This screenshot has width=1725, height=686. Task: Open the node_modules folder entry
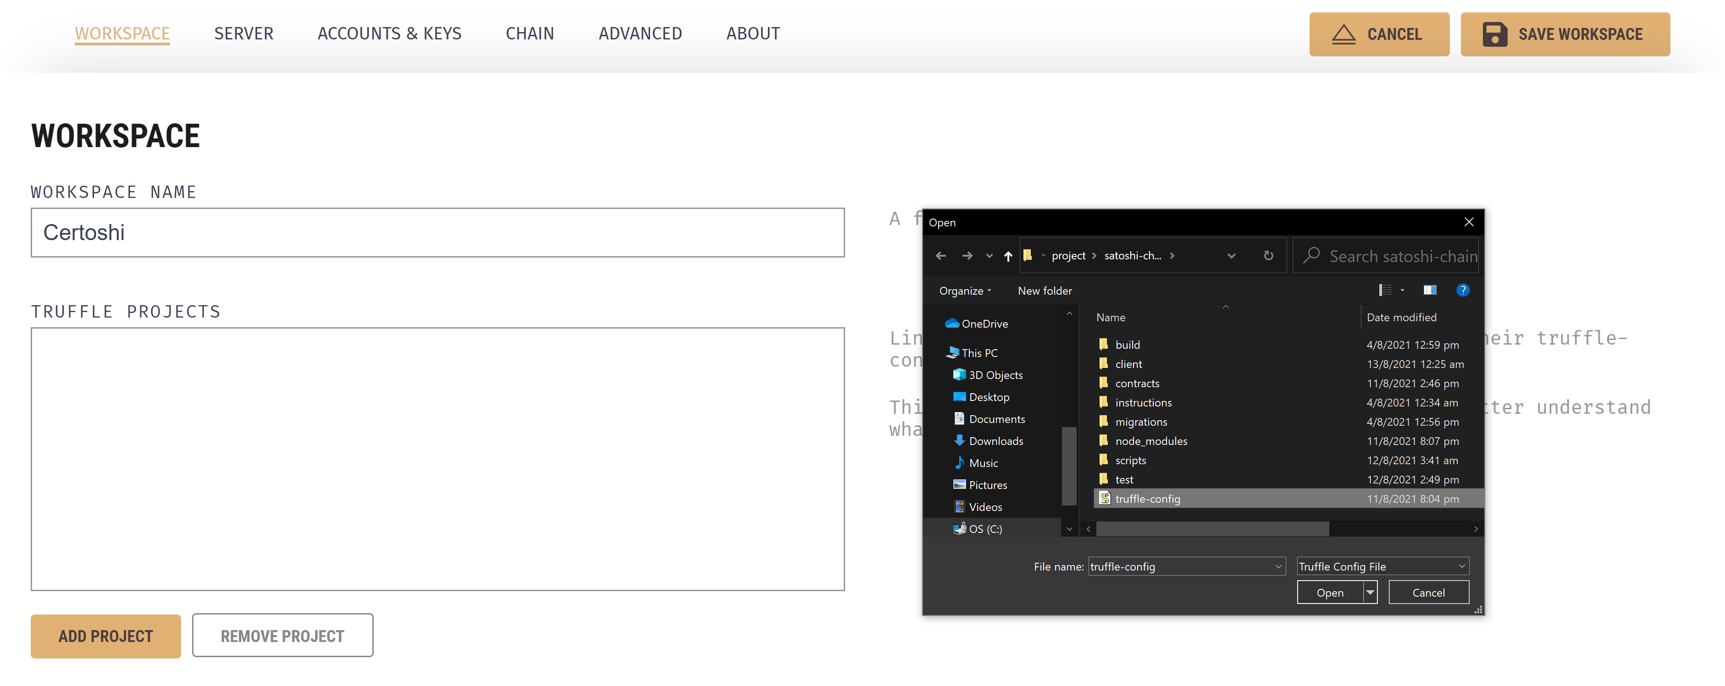(x=1150, y=441)
